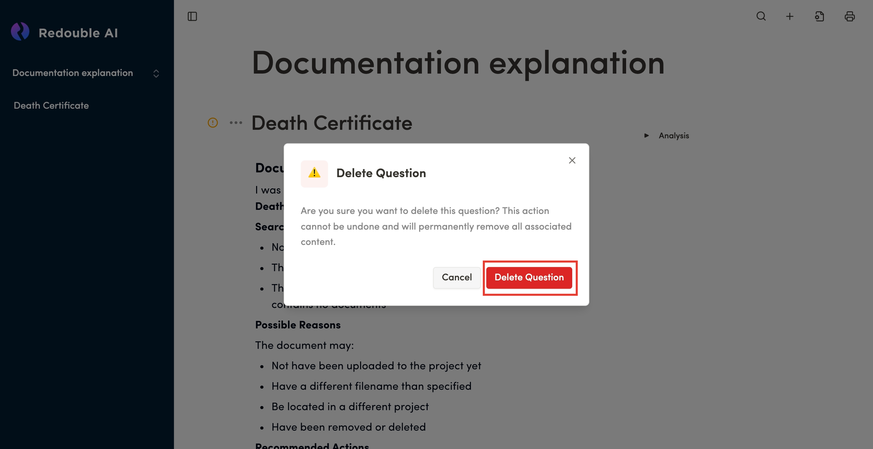Open search with magnifier icon
The height and width of the screenshot is (449, 873).
(761, 16)
